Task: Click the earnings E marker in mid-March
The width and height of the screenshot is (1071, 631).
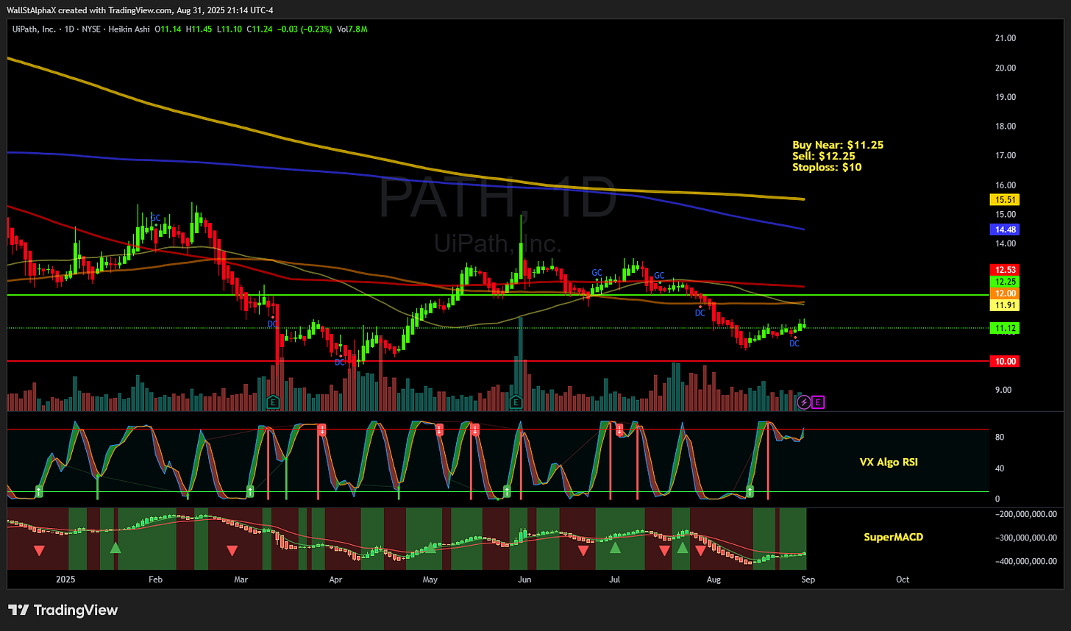Action: (273, 402)
